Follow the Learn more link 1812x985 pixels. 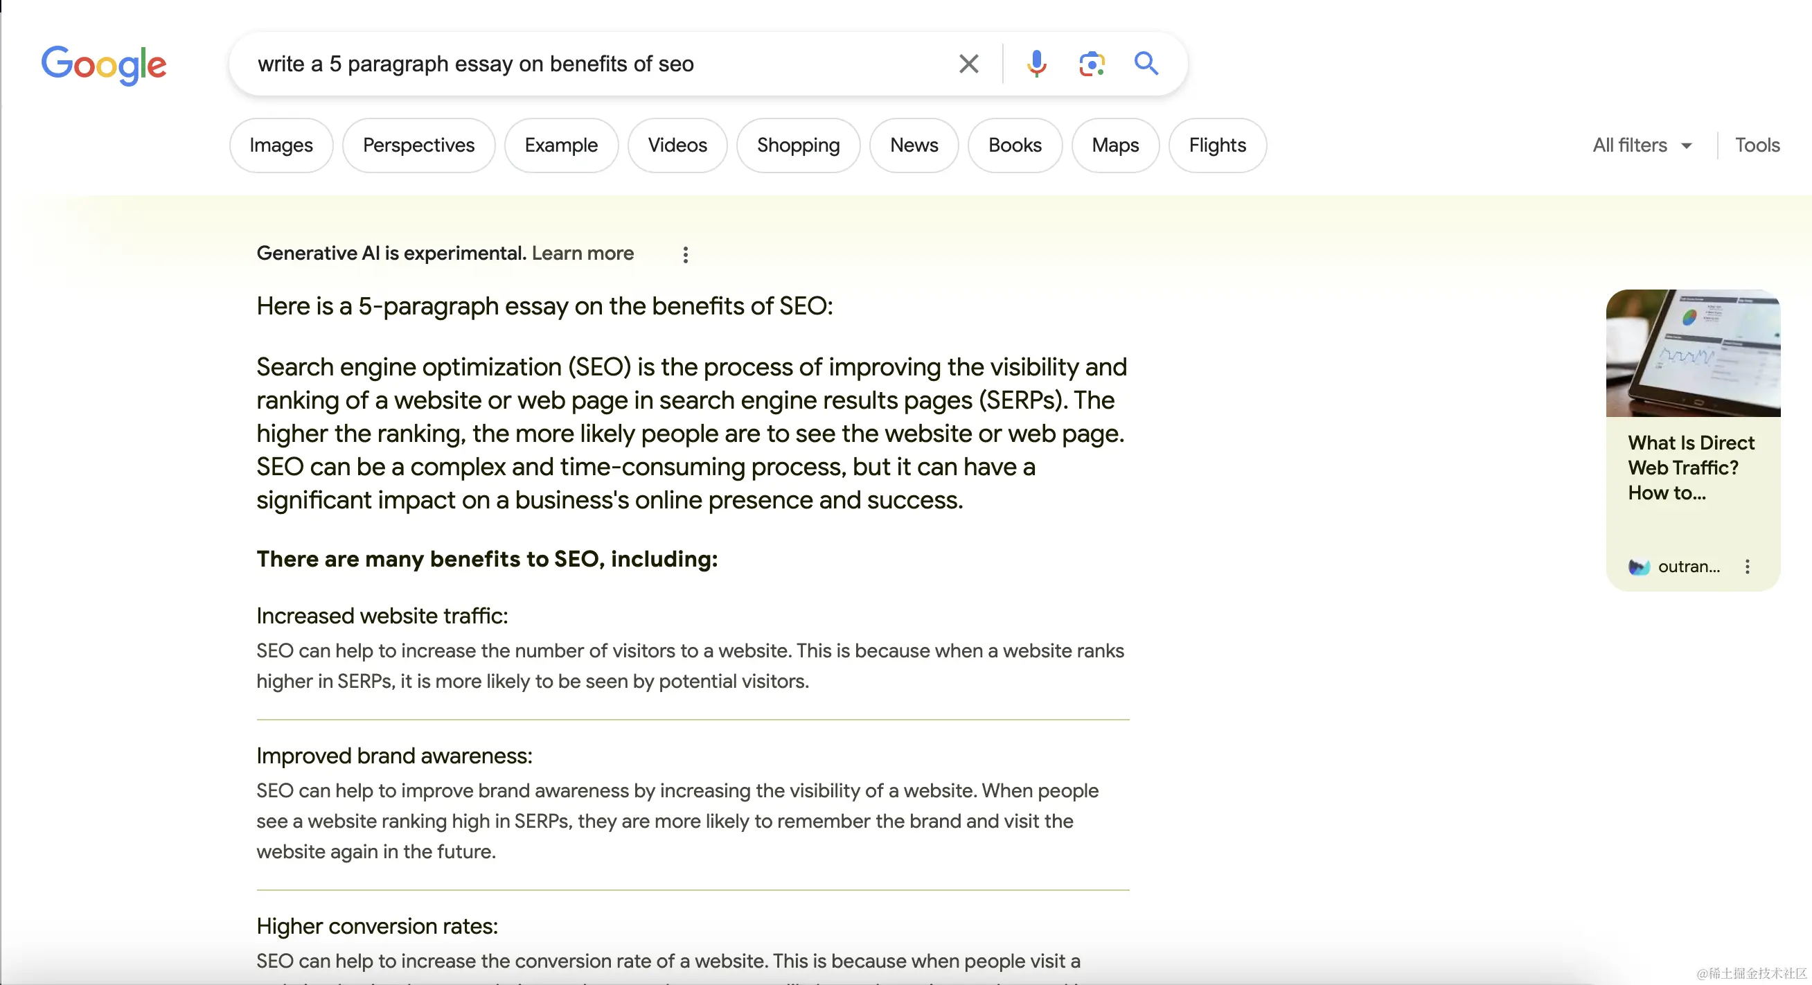click(583, 254)
